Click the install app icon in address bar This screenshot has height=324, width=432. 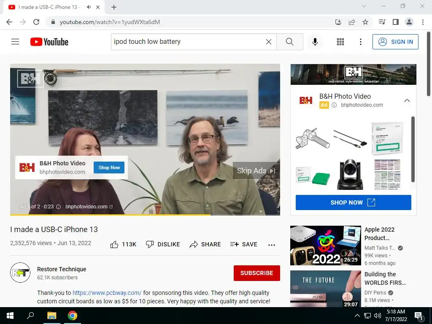[x=338, y=22]
